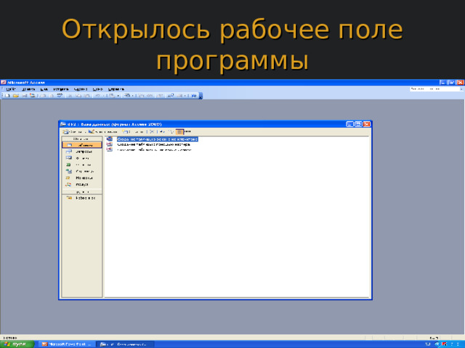Click the Access database taskbar button
The height and width of the screenshot is (348, 465).
(126, 344)
